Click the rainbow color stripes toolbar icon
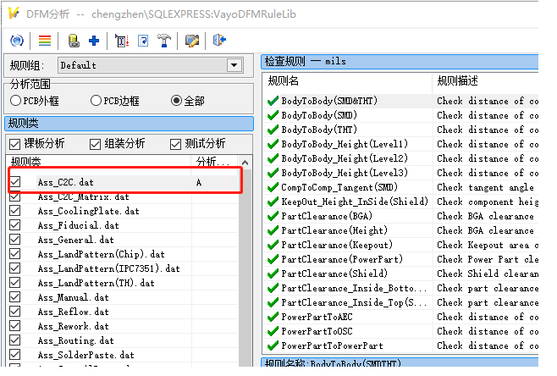 44,40
